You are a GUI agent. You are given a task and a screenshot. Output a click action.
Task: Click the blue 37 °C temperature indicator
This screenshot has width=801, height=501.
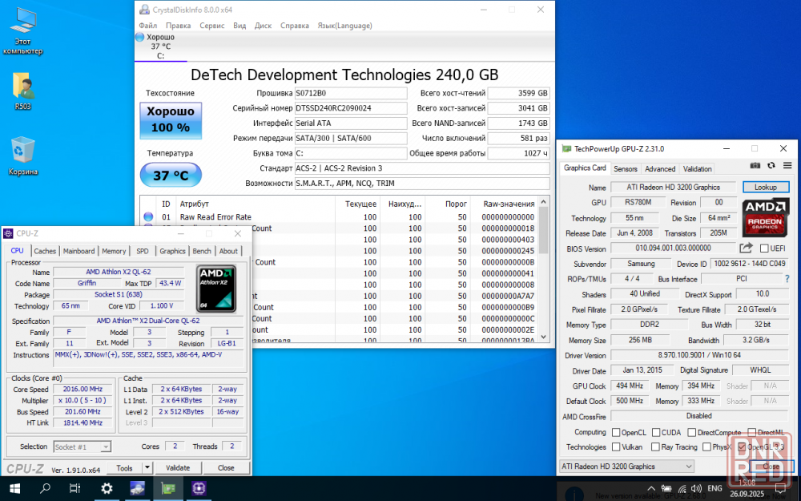pyautogui.click(x=170, y=175)
